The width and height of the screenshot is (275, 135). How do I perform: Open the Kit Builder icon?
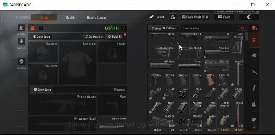[22, 28]
